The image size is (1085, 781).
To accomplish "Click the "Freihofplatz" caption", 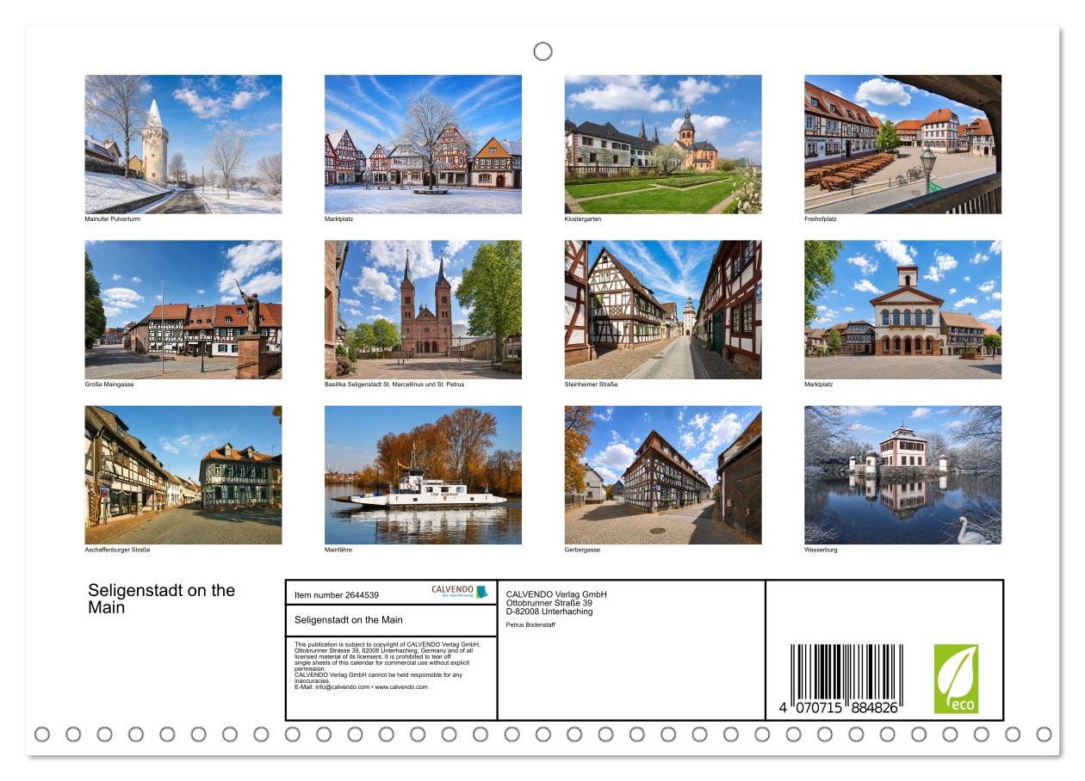I will point(821,219).
